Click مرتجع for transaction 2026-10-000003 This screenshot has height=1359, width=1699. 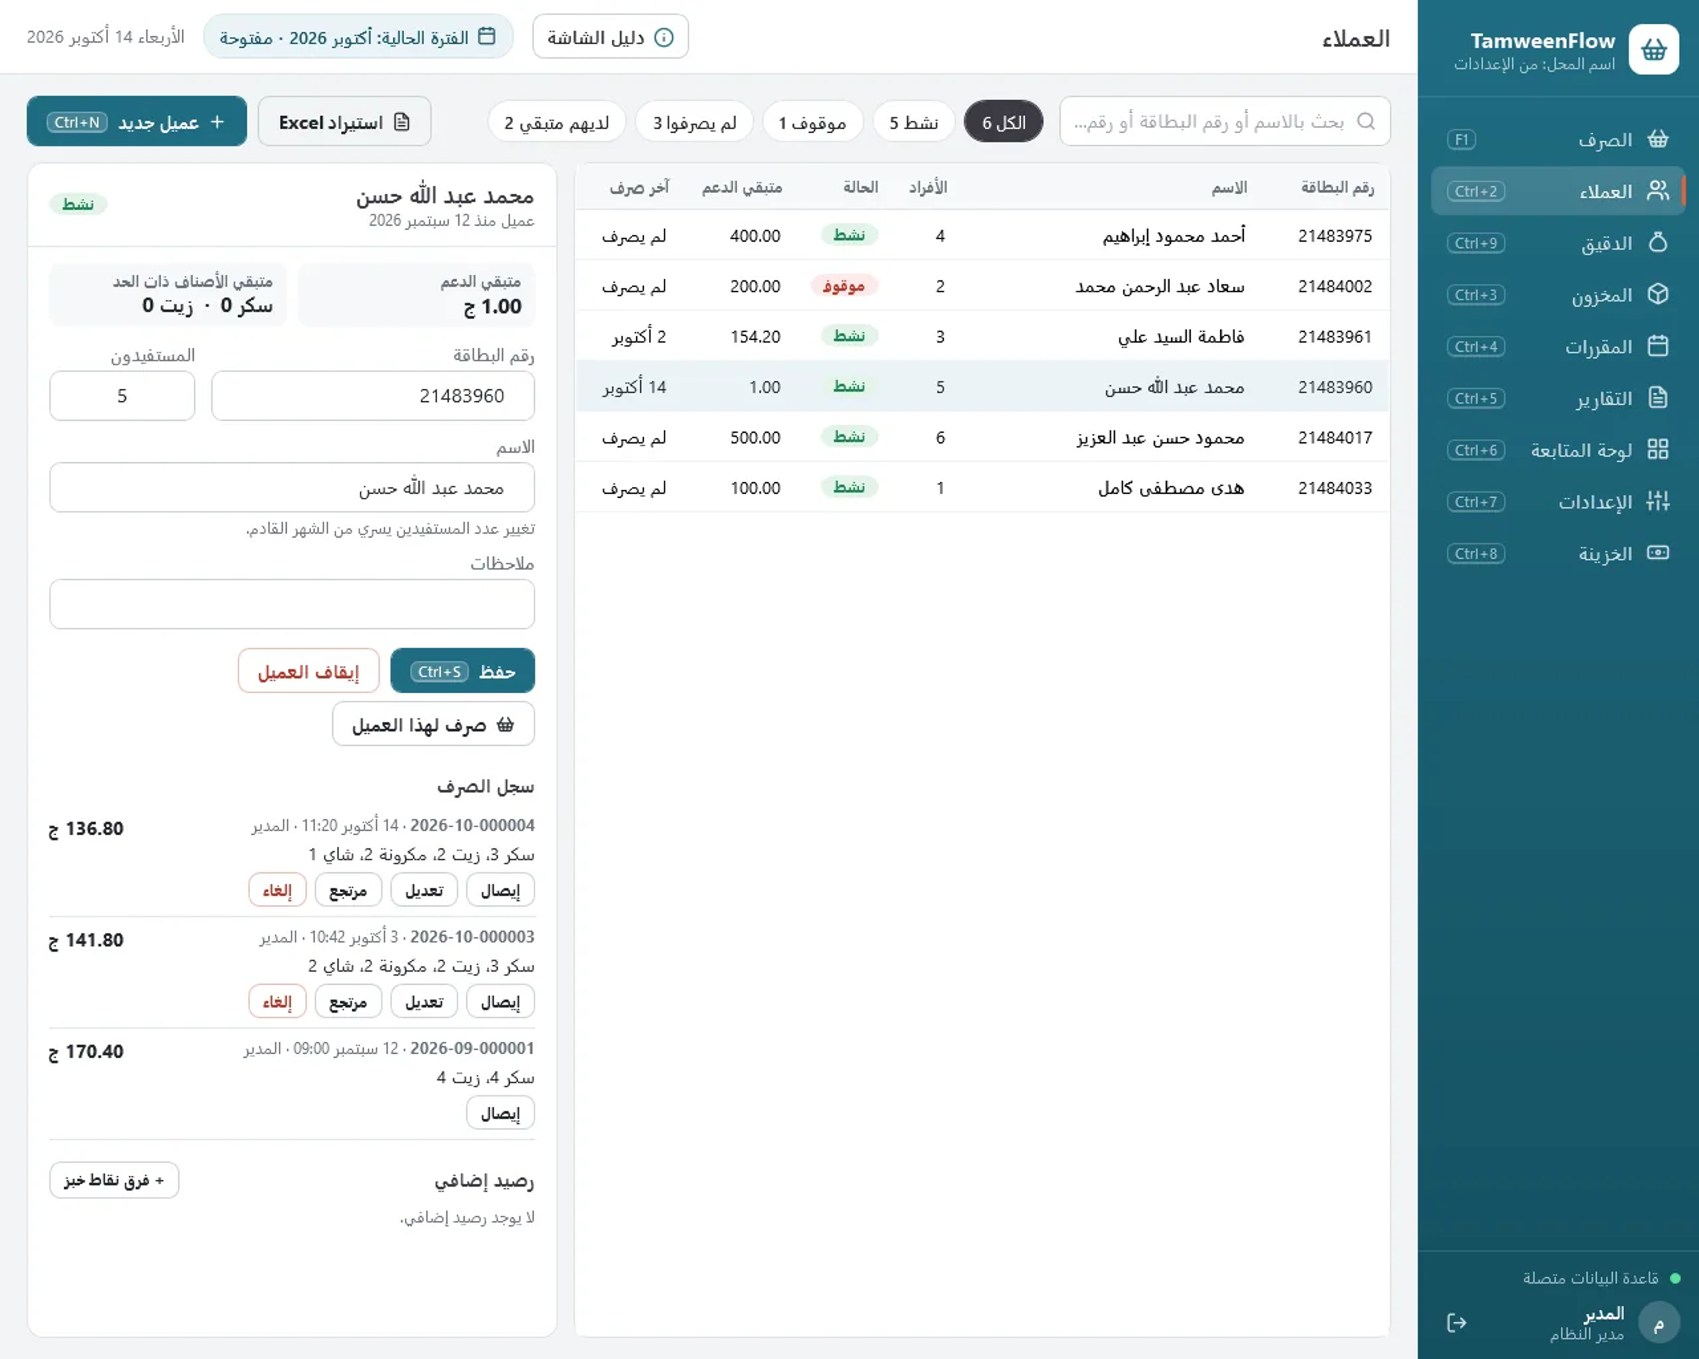[x=348, y=1001]
